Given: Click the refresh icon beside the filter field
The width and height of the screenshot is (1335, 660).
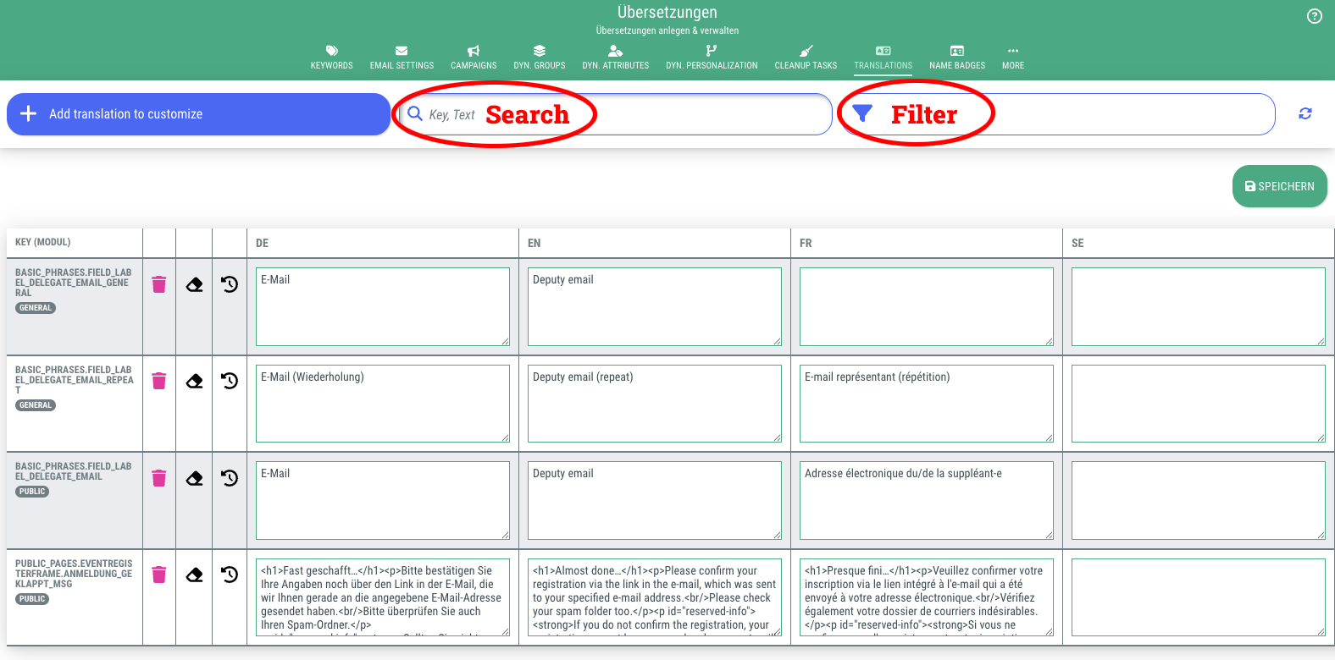Looking at the screenshot, I should point(1305,113).
